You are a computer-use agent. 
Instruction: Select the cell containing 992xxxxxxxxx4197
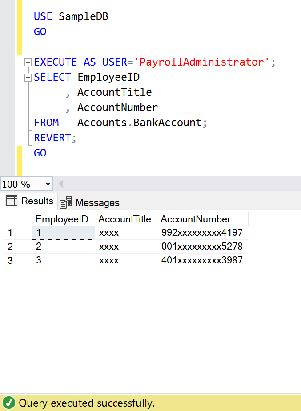201,233
